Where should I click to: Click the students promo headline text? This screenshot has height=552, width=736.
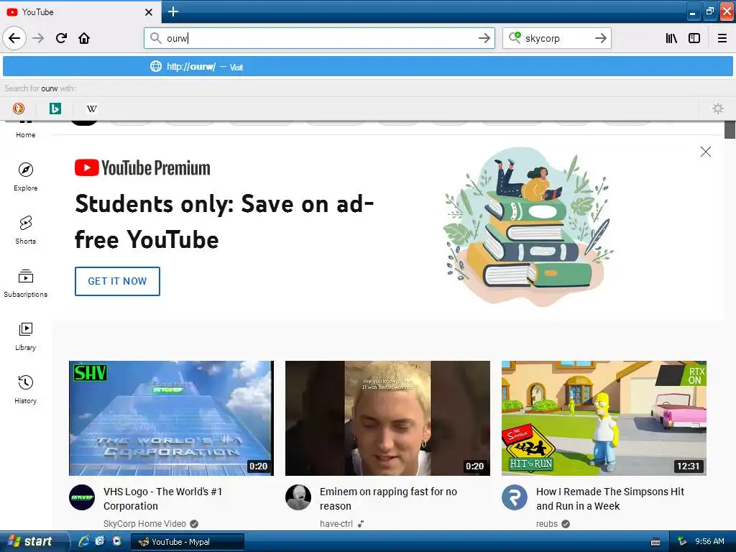click(x=224, y=221)
